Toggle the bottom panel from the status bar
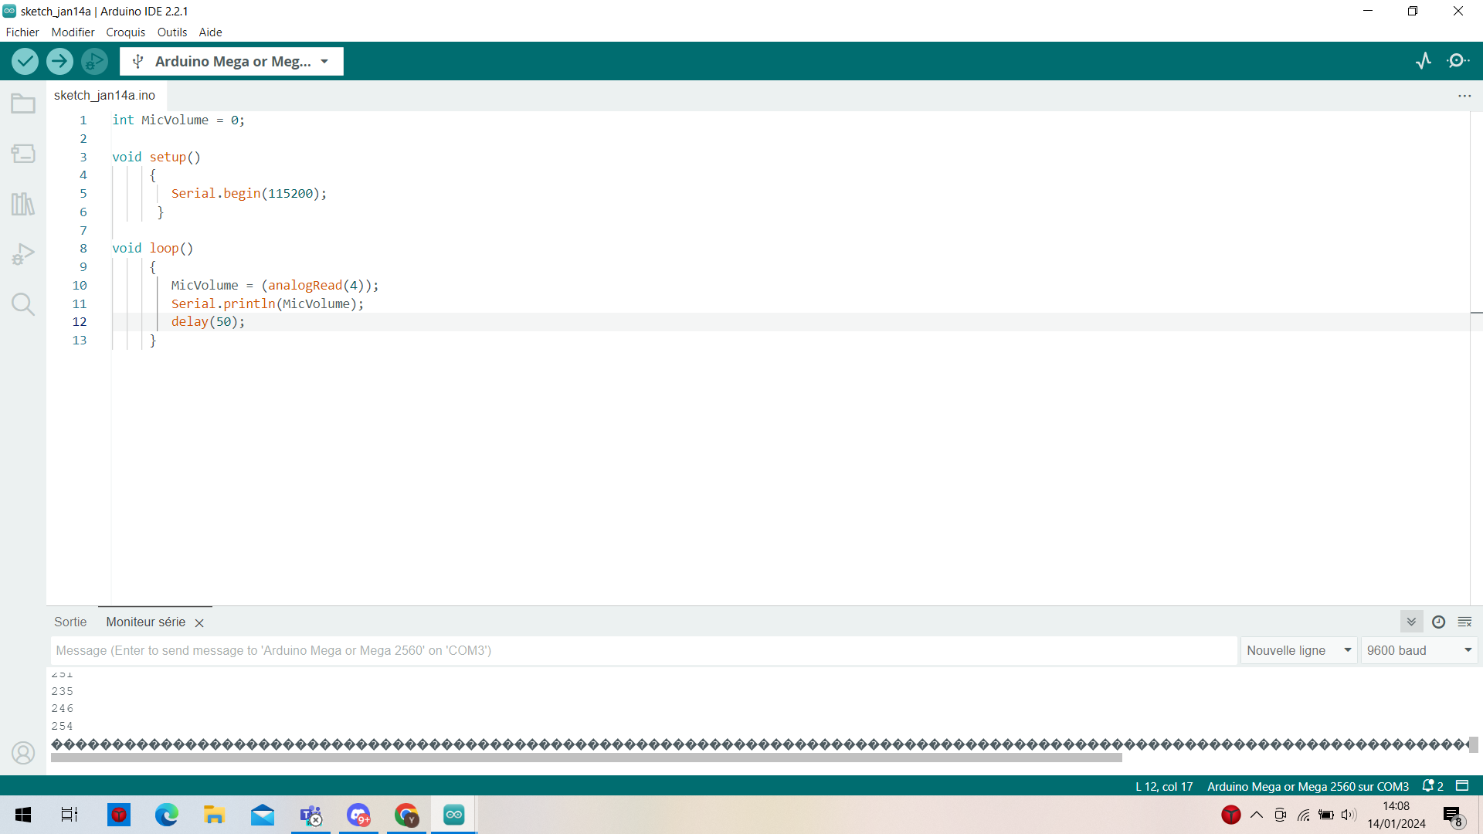This screenshot has height=834, width=1483. [x=1462, y=785]
